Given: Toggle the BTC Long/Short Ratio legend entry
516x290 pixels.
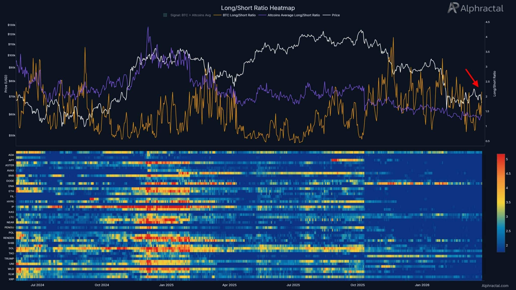Looking at the screenshot, I should 239,15.
